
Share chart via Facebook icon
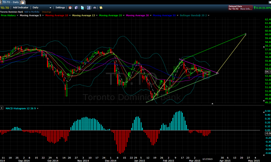point(89,8)
